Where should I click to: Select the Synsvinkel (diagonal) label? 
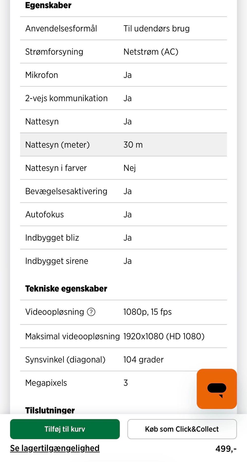[x=65, y=360]
